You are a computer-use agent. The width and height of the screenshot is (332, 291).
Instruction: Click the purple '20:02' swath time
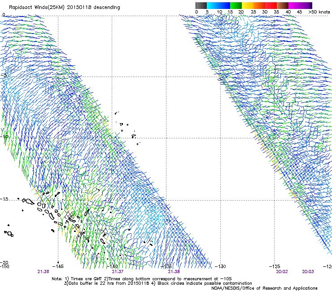coord(282,272)
